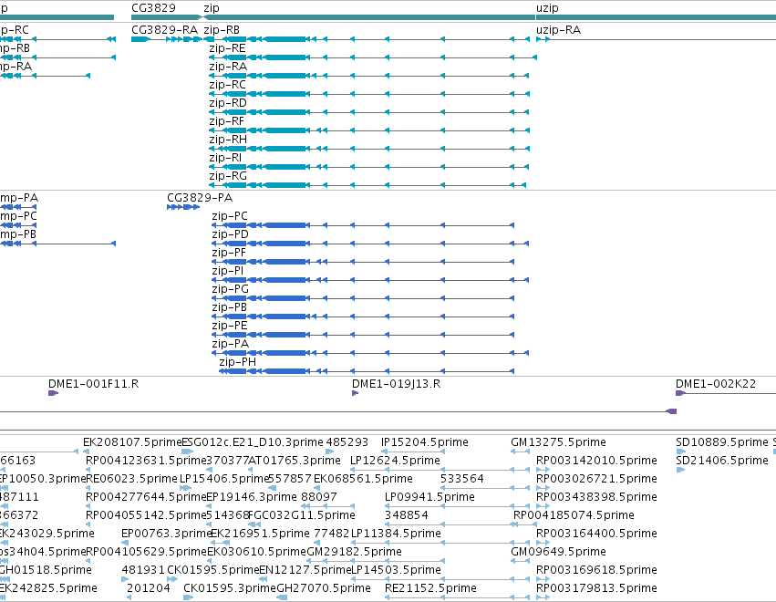The width and height of the screenshot is (776, 602).
Task: Open the EP00763.3prime label
Action: click(167, 534)
